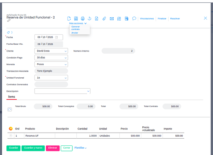This screenshot has height=155, width=213.
Task: Click the pink Eliminar button
Action: (53, 148)
